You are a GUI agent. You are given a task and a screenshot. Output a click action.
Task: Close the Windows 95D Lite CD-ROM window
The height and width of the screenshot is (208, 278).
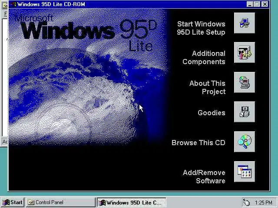(265, 4)
